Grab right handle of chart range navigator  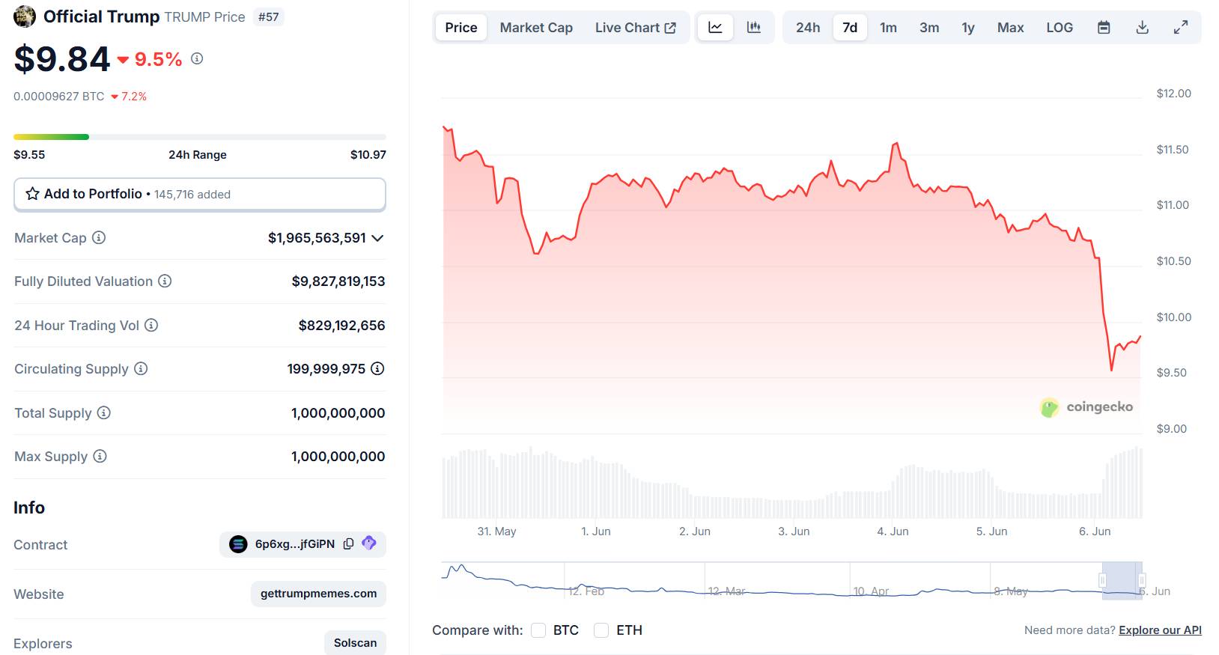pyautogui.click(x=1142, y=580)
